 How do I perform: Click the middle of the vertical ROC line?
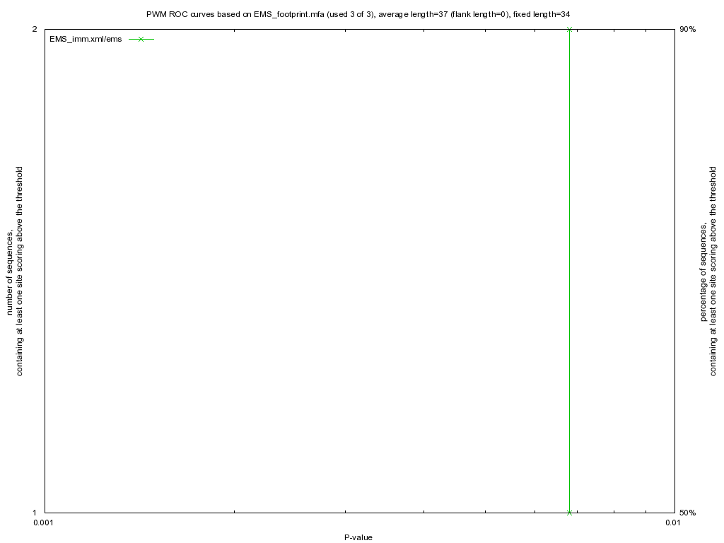pos(569,271)
